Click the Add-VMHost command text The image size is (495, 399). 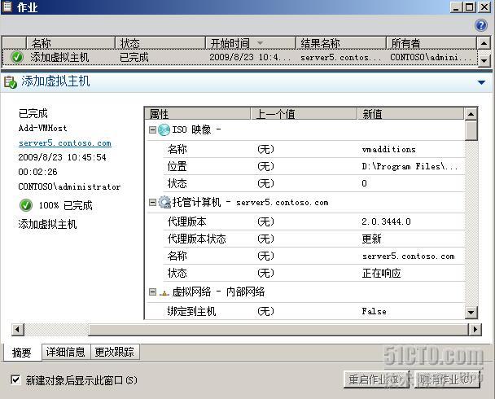42,128
